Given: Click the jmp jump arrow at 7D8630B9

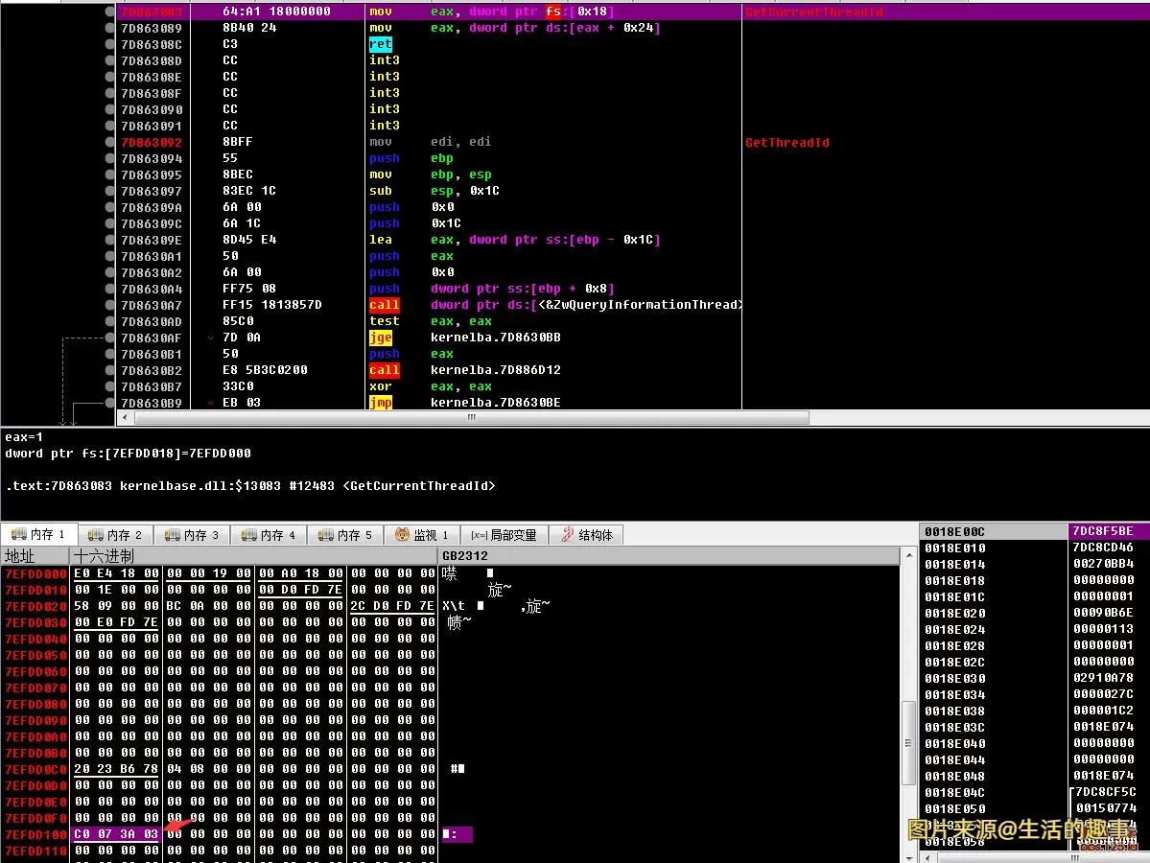Looking at the screenshot, I should [x=210, y=403].
